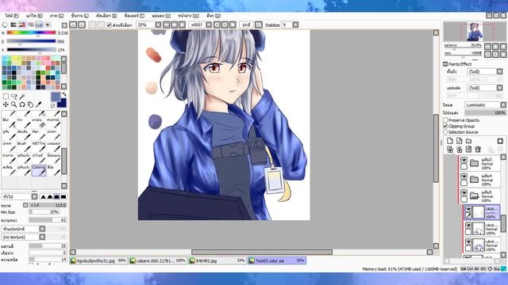Viewport: 508px width, 285px height.
Task: Open the layer blending mode Luminosity dropdown
Action: (x=503, y=104)
